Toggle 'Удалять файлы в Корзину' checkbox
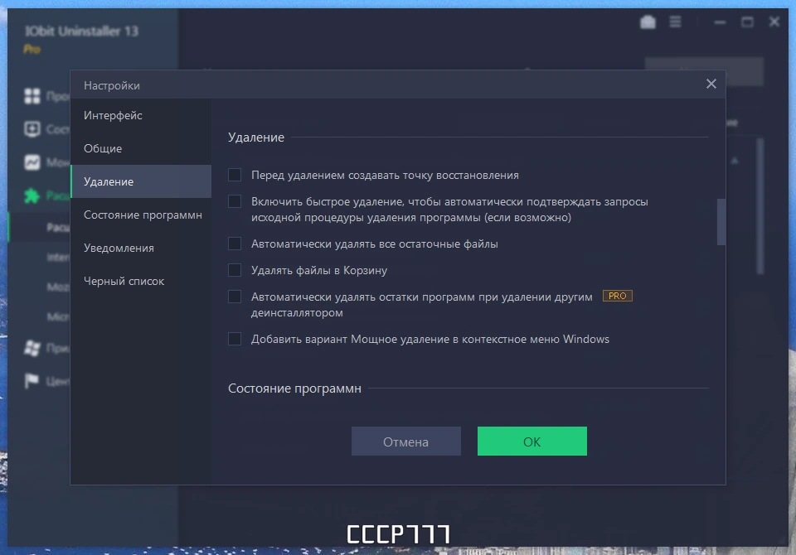Image resolution: width=796 pixels, height=555 pixels. coord(235,270)
